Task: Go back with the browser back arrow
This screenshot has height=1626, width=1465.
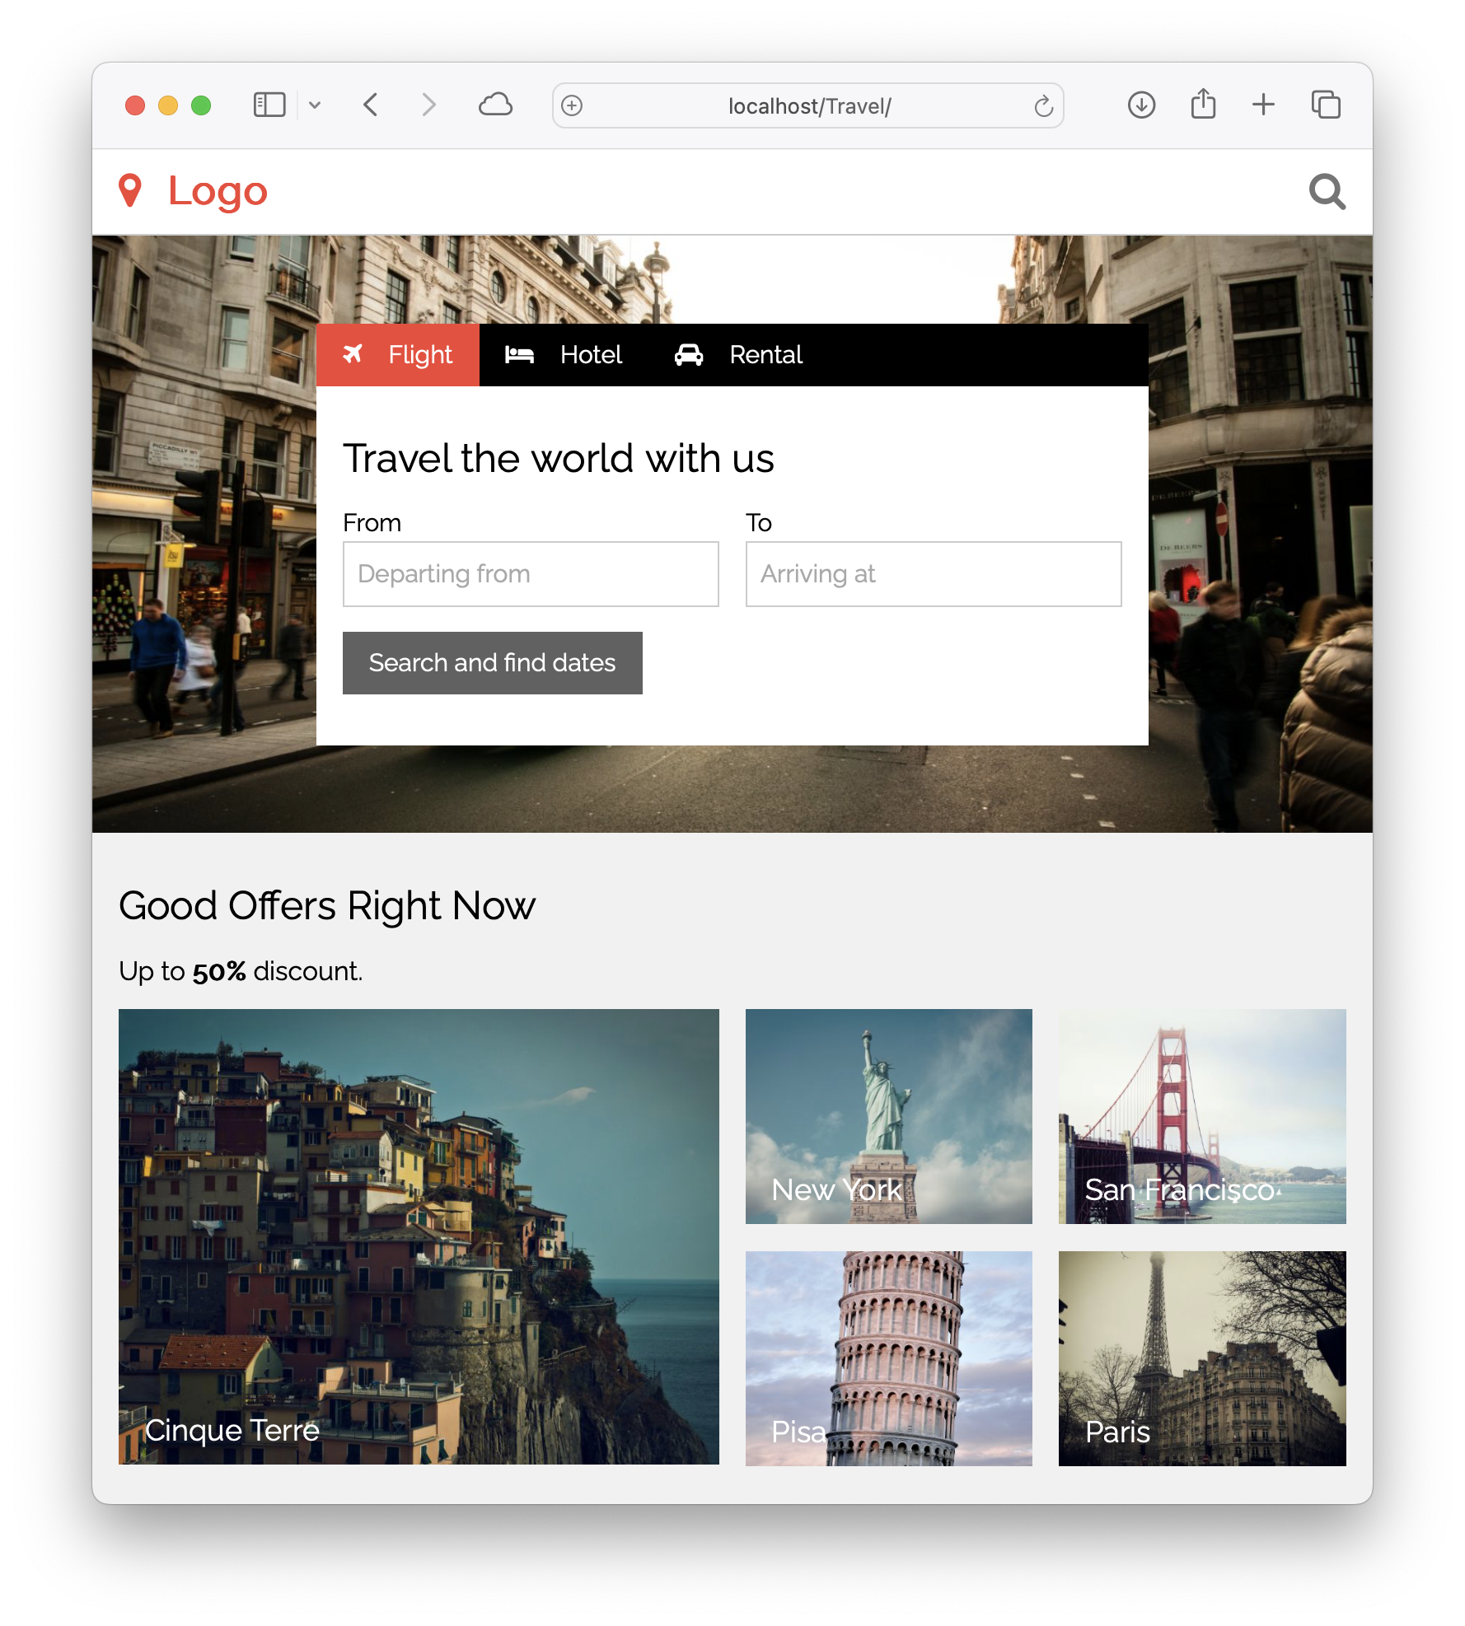Action: 371,105
